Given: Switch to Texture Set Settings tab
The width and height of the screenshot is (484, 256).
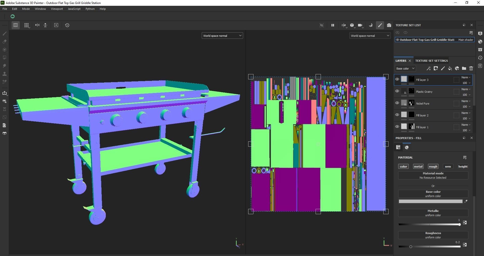Looking at the screenshot, I should (x=431, y=61).
